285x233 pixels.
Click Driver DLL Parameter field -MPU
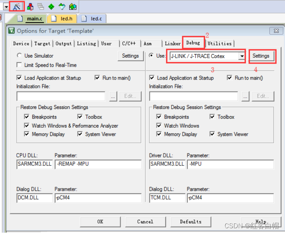click(x=230, y=164)
